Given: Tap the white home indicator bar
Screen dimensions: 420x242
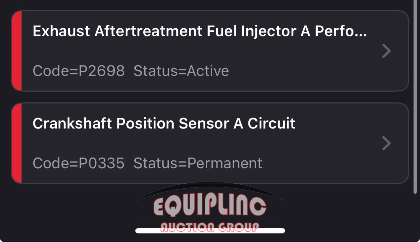Looking at the screenshot, I should [x=210, y=231].
